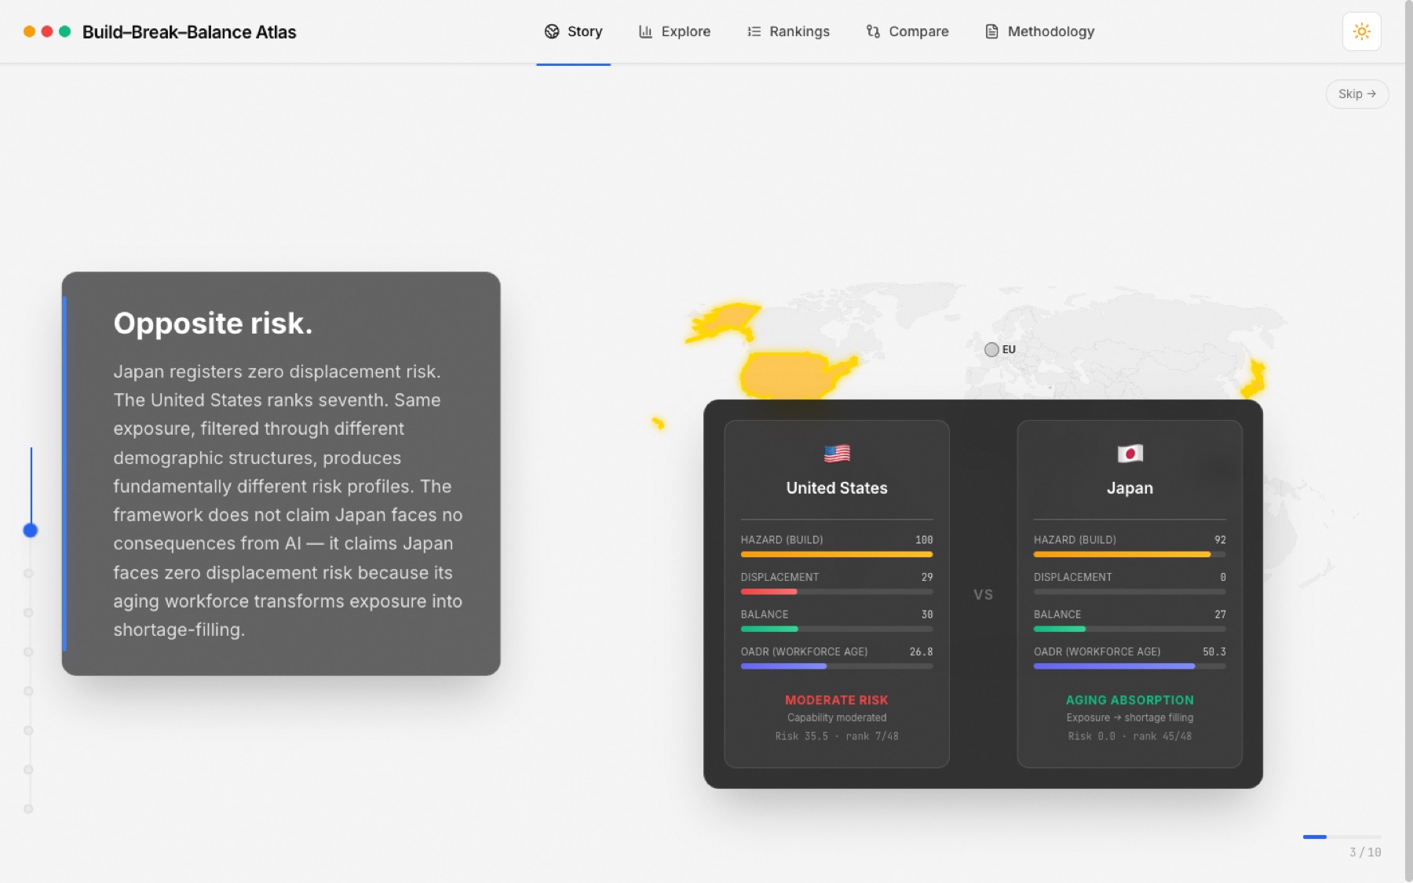This screenshot has height=883, width=1413.
Task: Click Japan's OADR (Workforce Age) bar
Action: pyautogui.click(x=1130, y=666)
